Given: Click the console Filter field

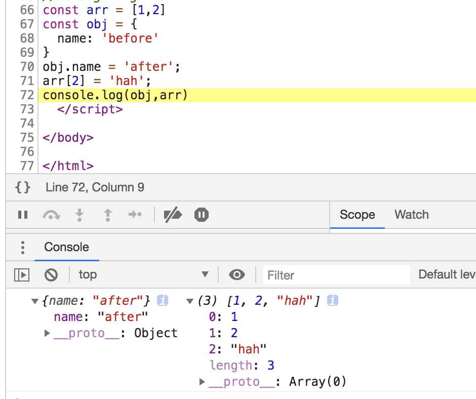Looking at the screenshot, I should pos(336,275).
